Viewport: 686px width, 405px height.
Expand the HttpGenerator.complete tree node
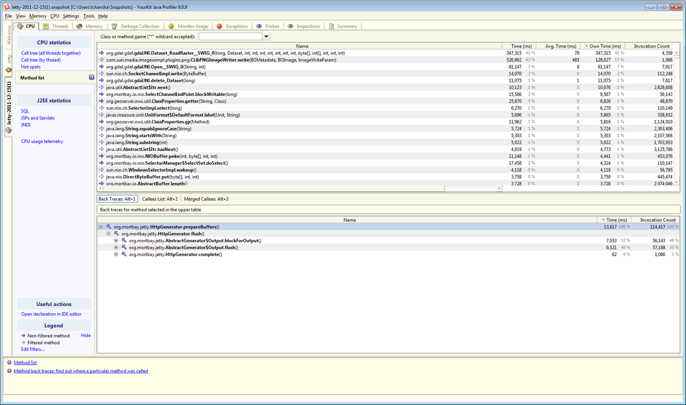(x=116, y=254)
